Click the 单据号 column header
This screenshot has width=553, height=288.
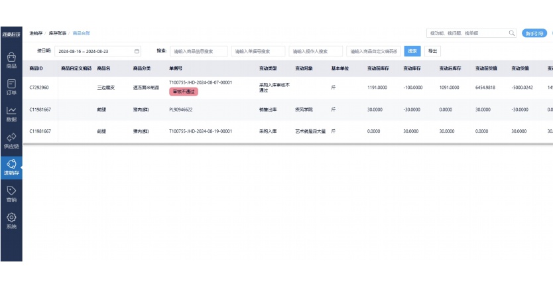click(x=176, y=68)
